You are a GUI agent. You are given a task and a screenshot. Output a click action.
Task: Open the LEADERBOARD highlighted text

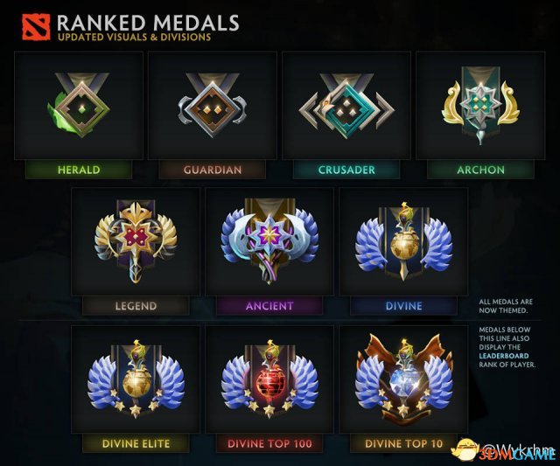click(504, 356)
